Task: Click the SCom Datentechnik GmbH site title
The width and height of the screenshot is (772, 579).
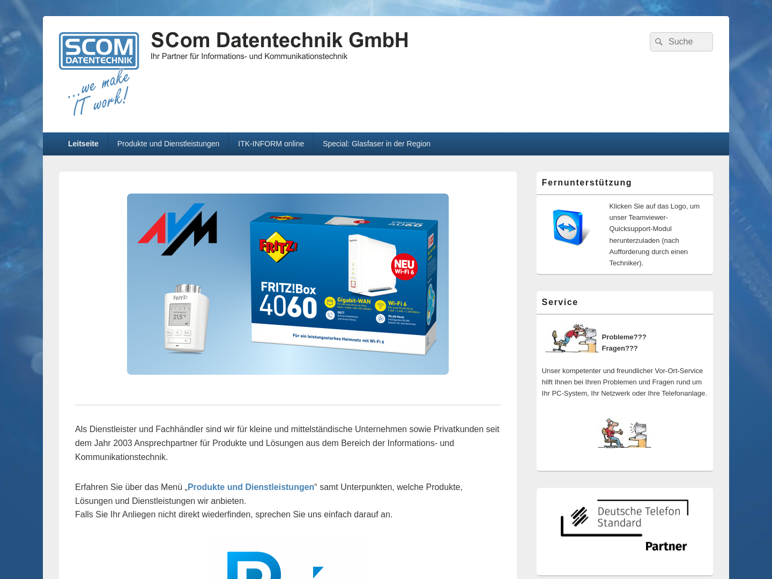Action: pyautogui.click(x=280, y=40)
